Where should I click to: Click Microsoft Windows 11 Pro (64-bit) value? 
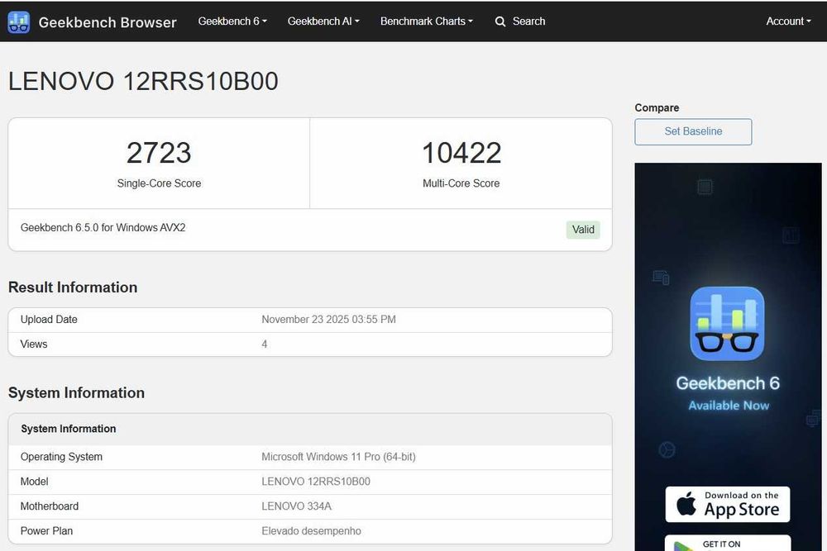[338, 457]
